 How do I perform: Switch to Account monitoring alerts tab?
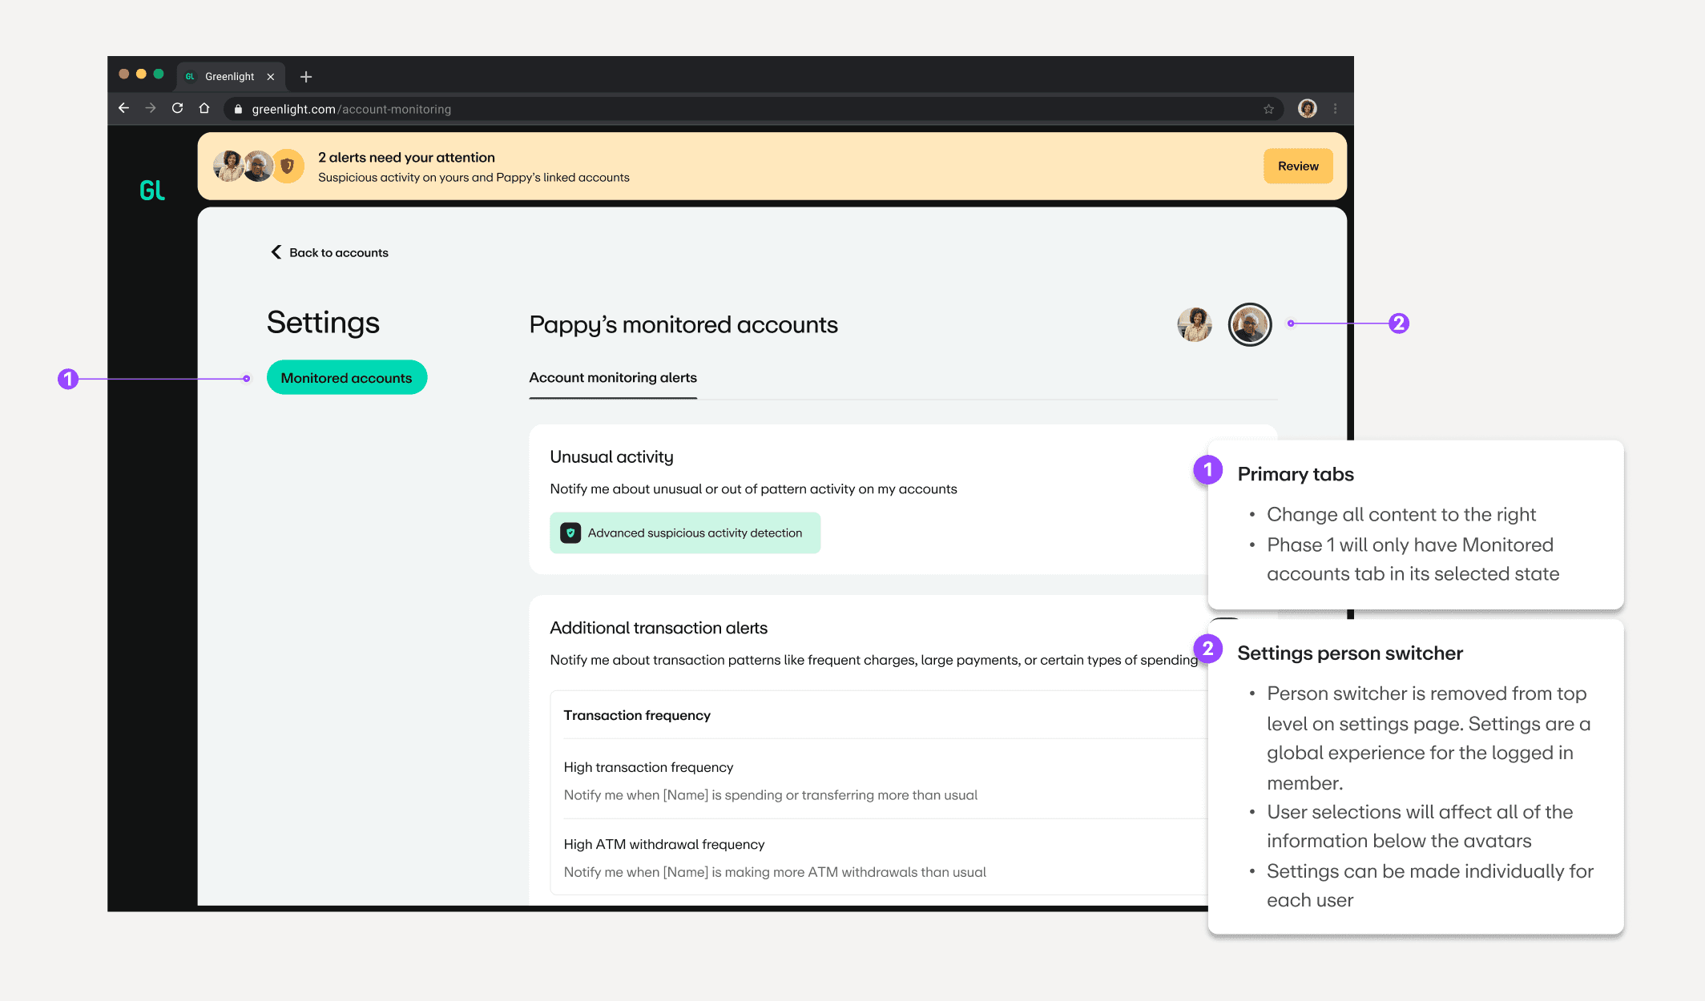[612, 378]
